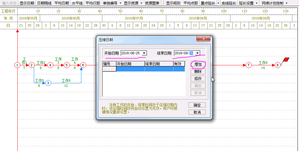Select node 5 in the network diagram
Screen dimensions: 299x151
(x=66, y=65)
